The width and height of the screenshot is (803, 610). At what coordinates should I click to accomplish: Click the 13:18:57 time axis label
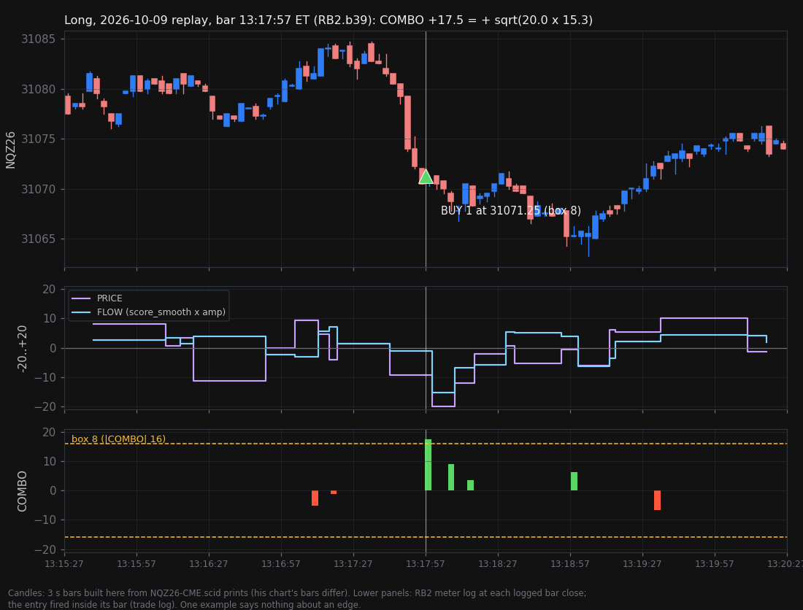[x=570, y=563]
